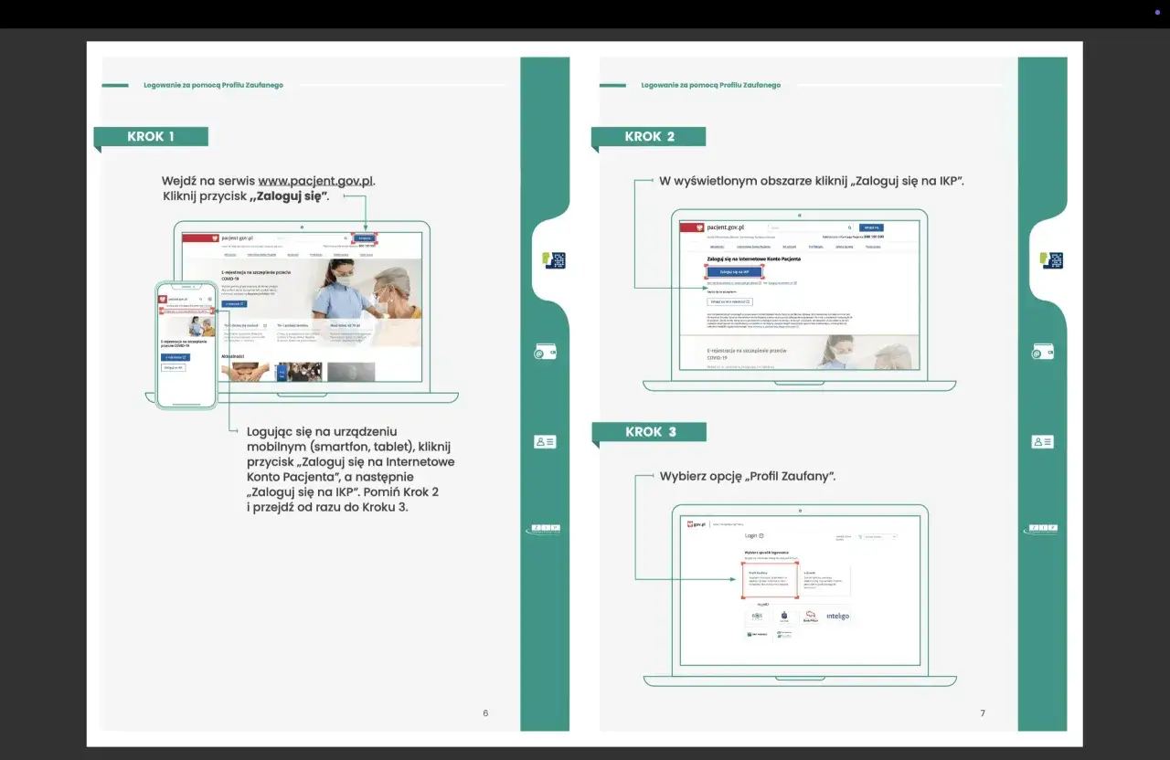
Task: Click the blue 'Zaloguj się na IKP' button
Action: tap(734, 271)
